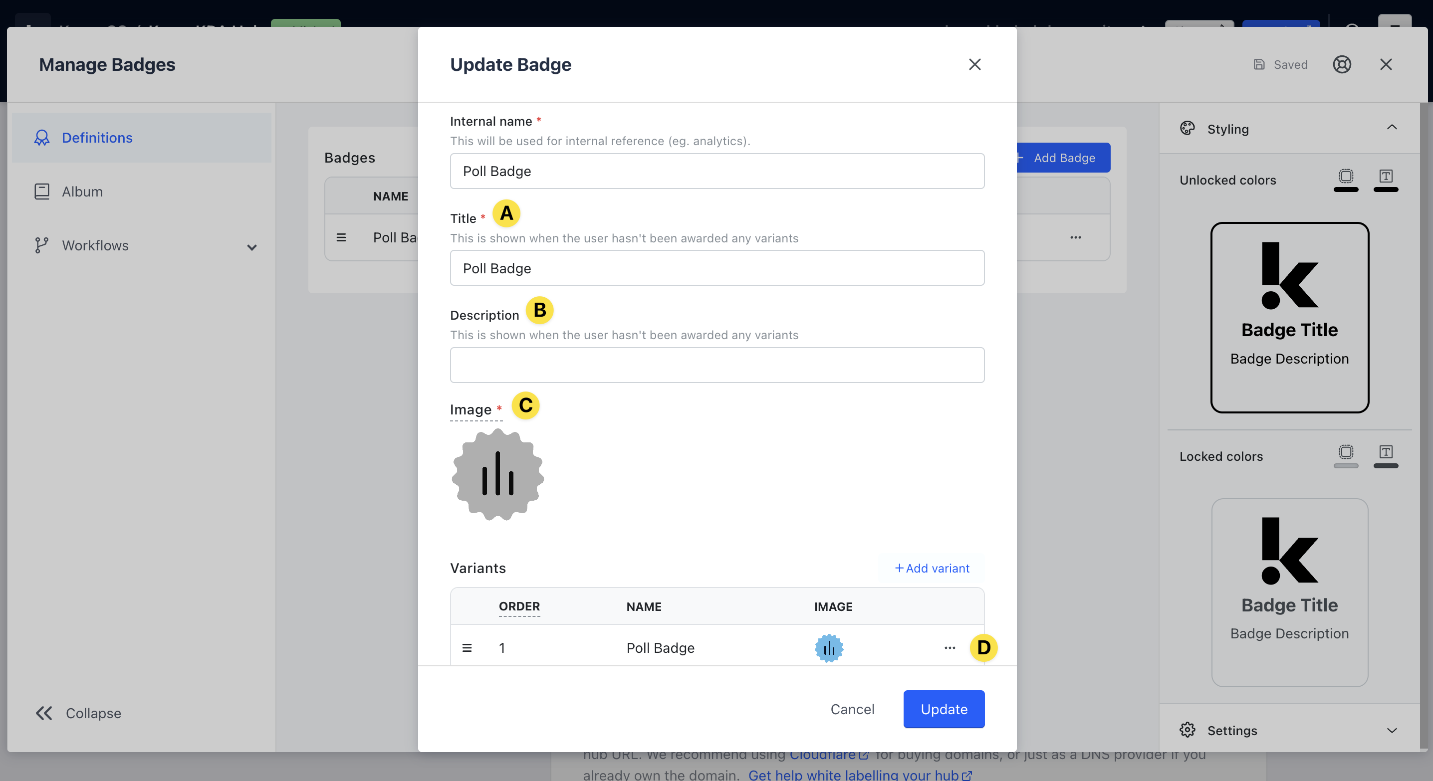Collapse the sidebar with double-chevron icon
Viewport: 1433px width, 781px height.
pos(44,713)
